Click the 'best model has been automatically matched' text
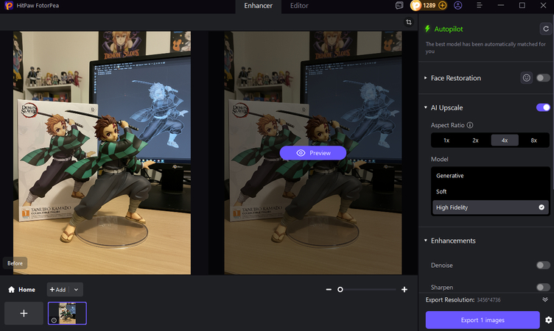Viewport: 554px width, 331px height. 485,47
